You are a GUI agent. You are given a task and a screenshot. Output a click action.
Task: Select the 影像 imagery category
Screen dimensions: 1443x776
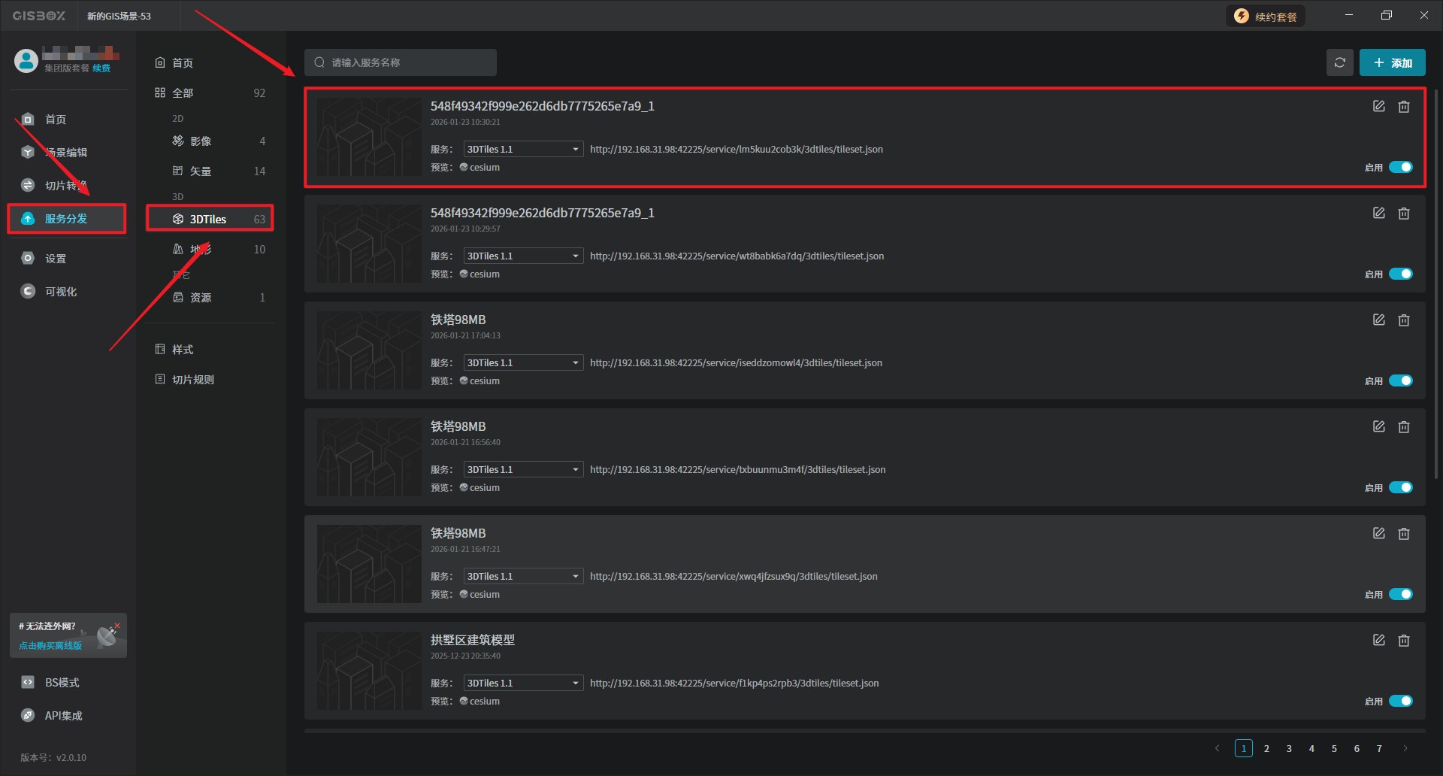[200, 141]
